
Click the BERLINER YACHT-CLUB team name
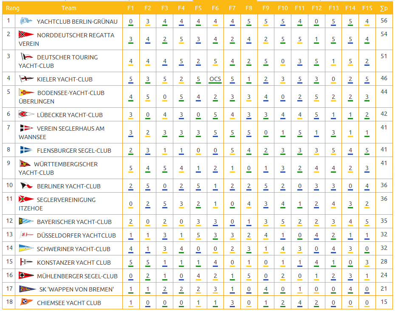(x=69, y=186)
